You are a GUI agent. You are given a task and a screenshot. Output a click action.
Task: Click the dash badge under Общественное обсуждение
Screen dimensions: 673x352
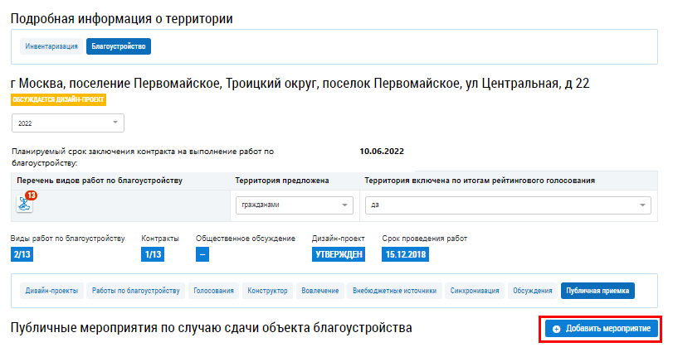pyautogui.click(x=202, y=254)
